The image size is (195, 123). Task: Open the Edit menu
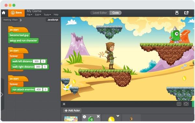38,15
